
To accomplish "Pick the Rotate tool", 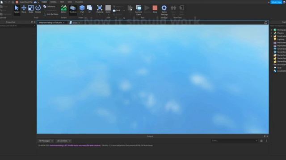I will (x=38, y=9).
